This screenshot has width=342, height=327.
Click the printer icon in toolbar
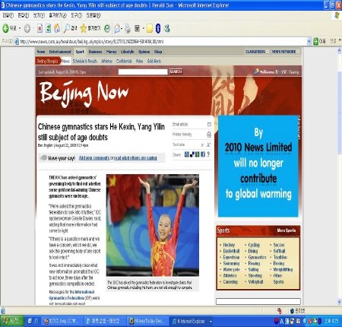(128, 28)
